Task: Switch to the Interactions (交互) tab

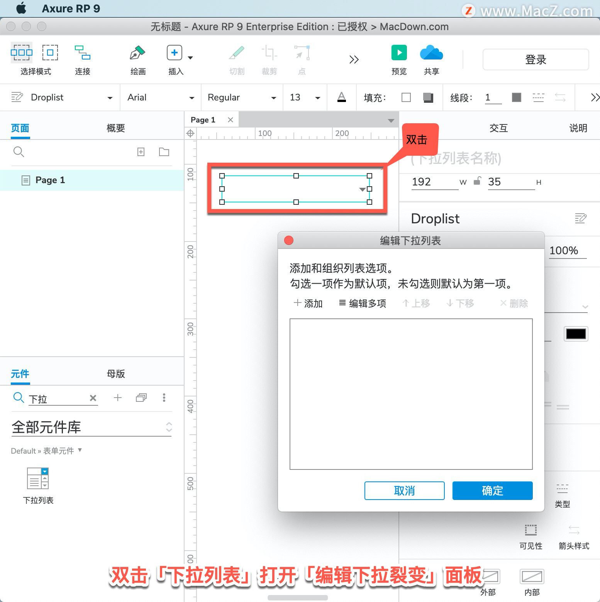Action: [x=498, y=128]
